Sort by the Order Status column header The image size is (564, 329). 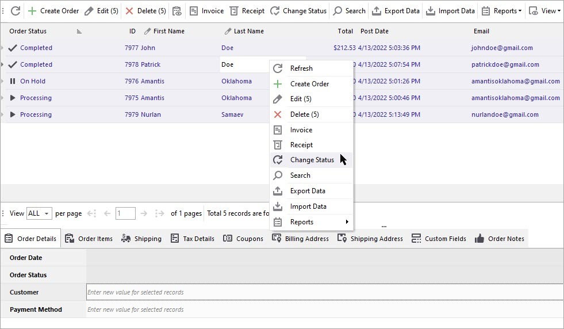click(x=28, y=31)
